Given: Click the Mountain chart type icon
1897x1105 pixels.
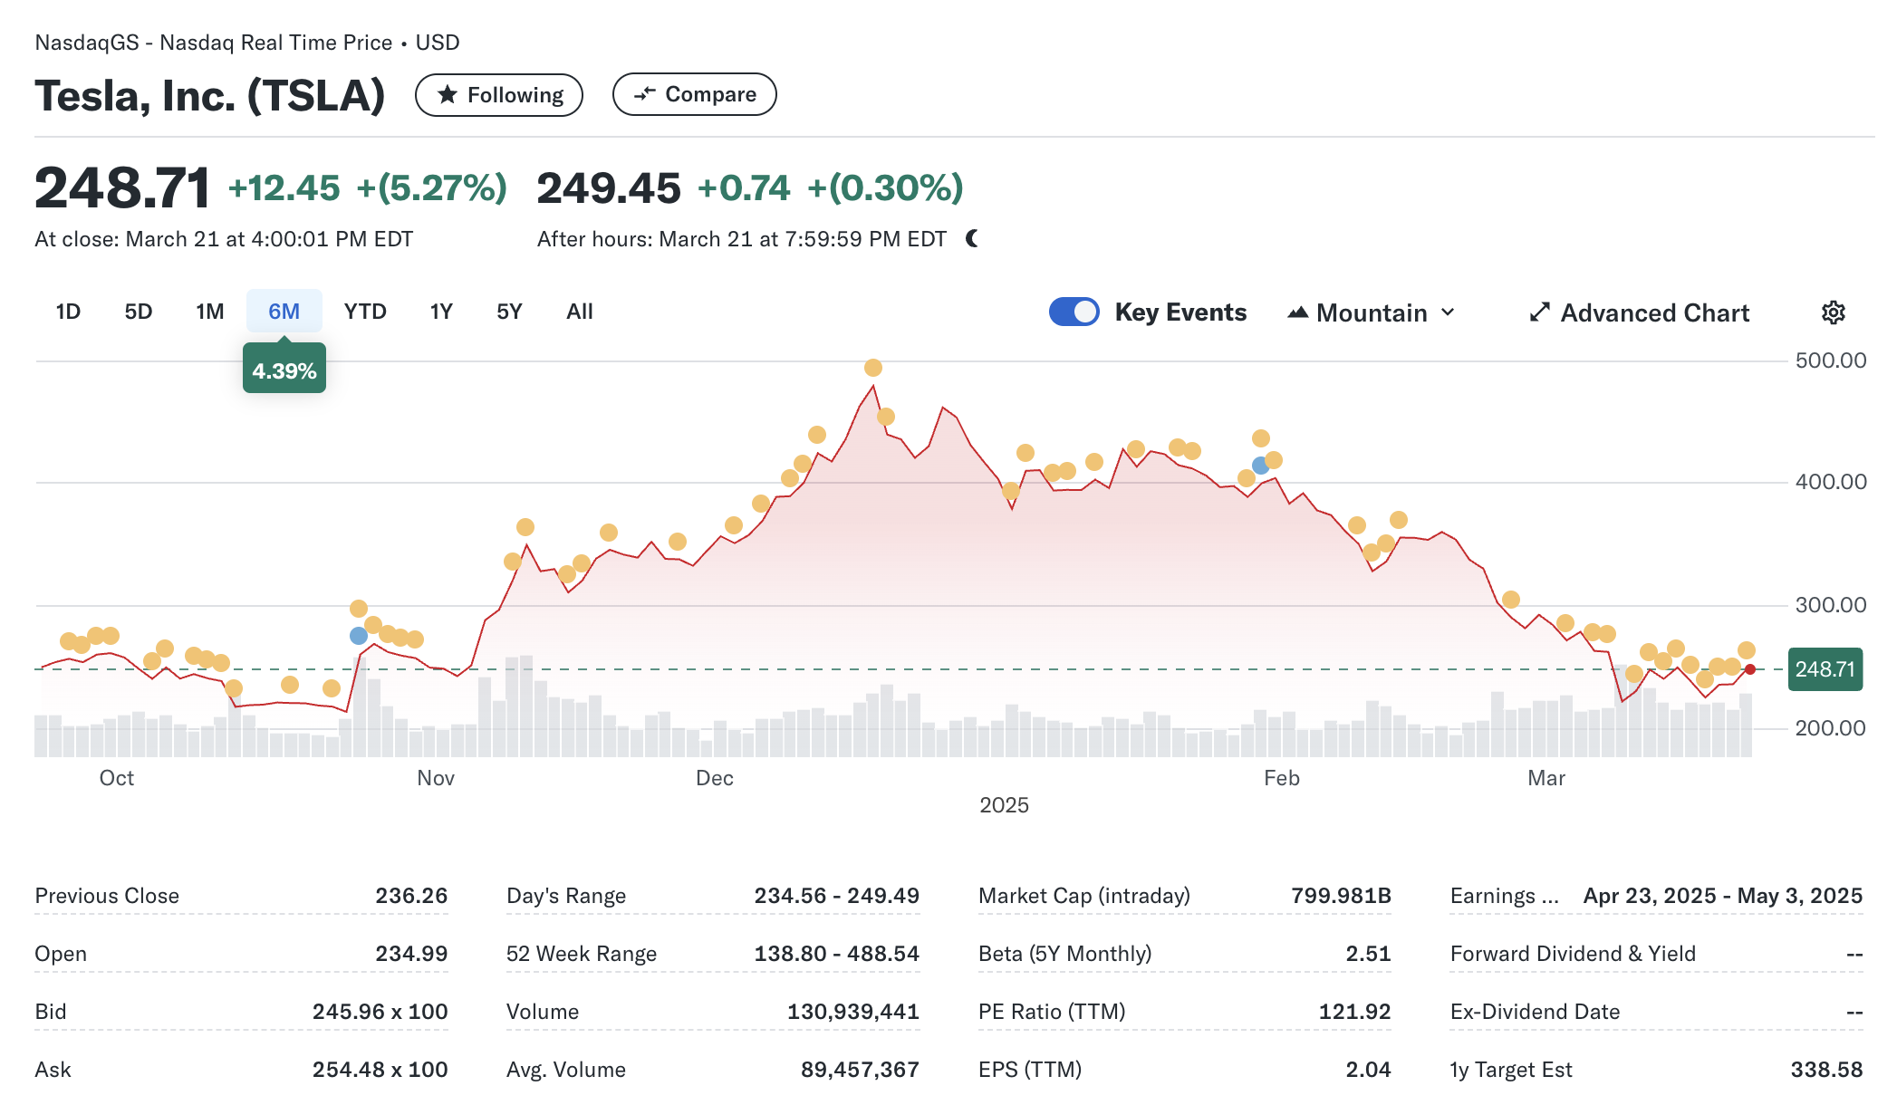Looking at the screenshot, I should tap(1297, 312).
